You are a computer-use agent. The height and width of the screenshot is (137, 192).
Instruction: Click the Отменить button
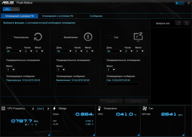coord(111,101)
